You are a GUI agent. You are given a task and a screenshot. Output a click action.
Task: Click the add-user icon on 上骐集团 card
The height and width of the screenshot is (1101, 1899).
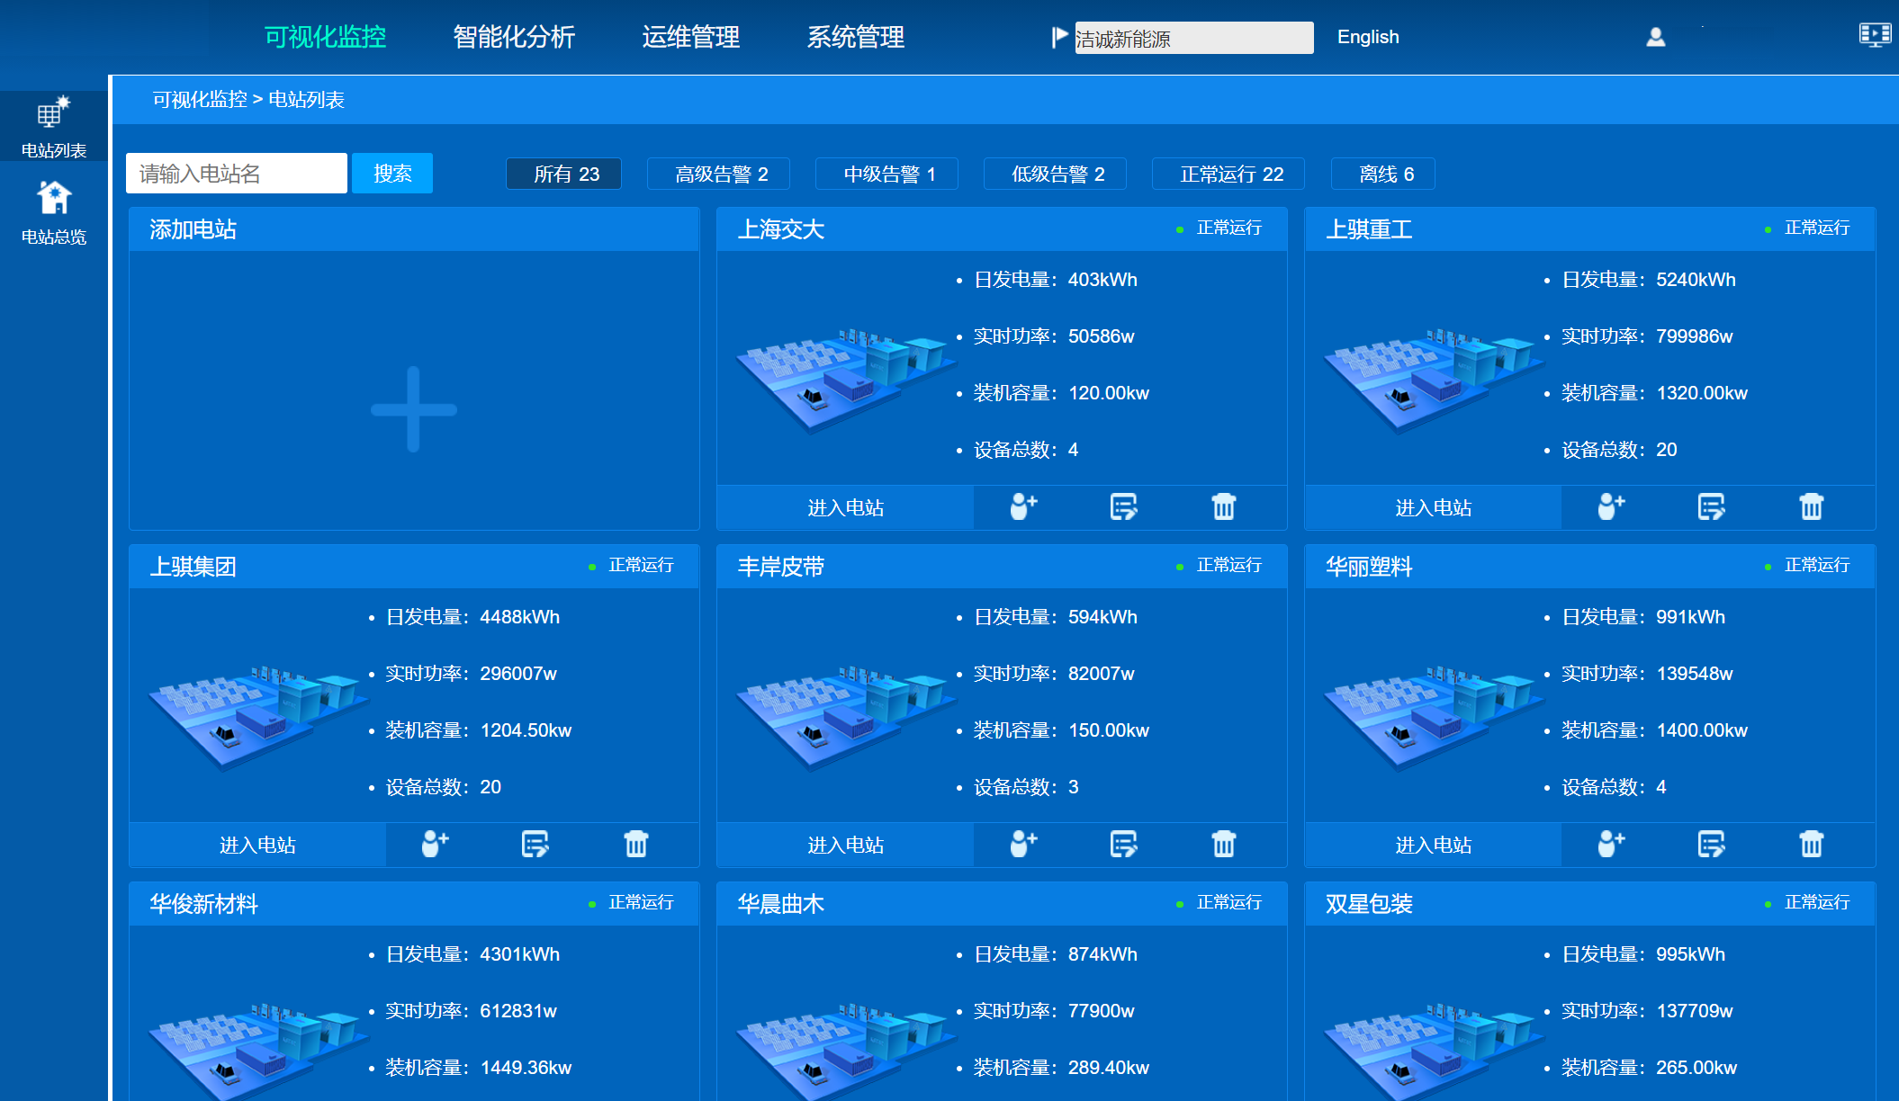[432, 845]
